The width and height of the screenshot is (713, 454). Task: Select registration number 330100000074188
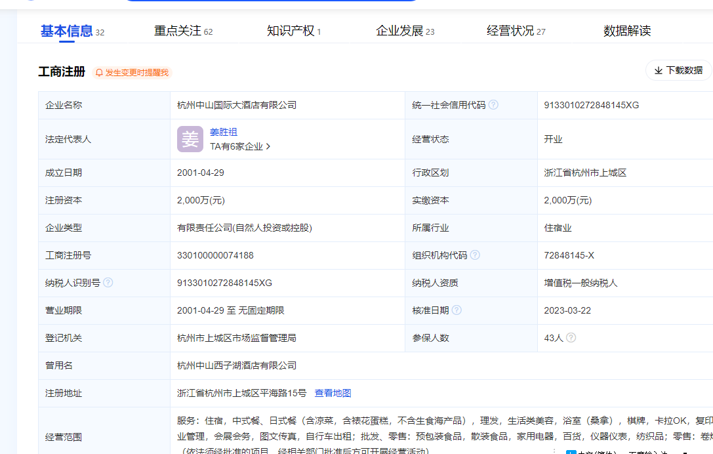(215, 255)
